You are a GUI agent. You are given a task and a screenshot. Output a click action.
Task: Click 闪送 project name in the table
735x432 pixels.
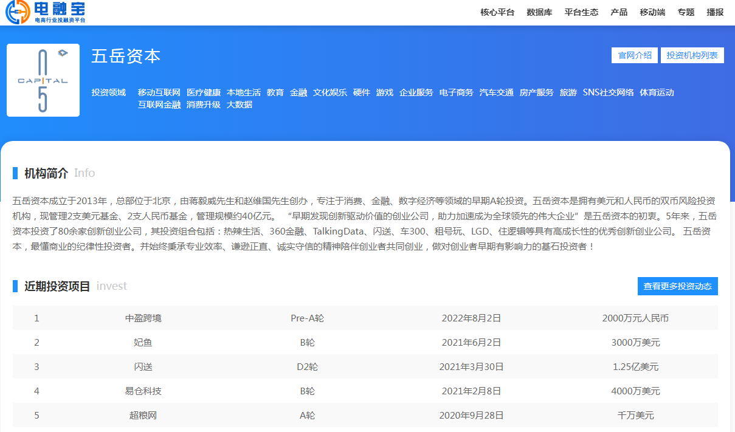pyautogui.click(x=143, y=366)
